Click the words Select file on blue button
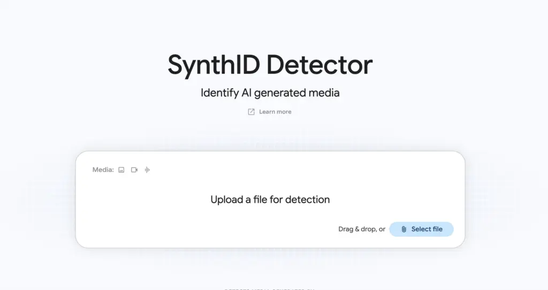This screenshot has height=290, width=548. point(427,229)
